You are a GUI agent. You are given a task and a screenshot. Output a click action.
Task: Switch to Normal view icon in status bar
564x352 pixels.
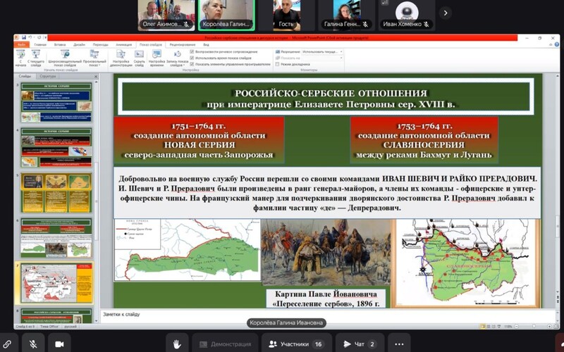pyautogui.click(x=483, y=327)
